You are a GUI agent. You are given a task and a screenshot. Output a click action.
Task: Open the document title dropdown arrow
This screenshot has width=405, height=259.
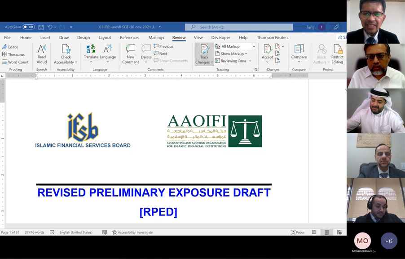[160, 27]
